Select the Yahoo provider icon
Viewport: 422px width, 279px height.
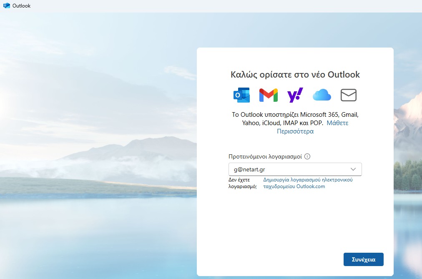295,95
